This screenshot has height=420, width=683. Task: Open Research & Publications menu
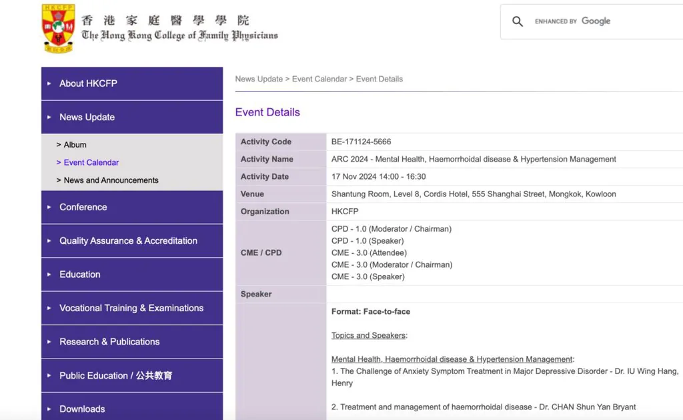(x=132, y=341)
